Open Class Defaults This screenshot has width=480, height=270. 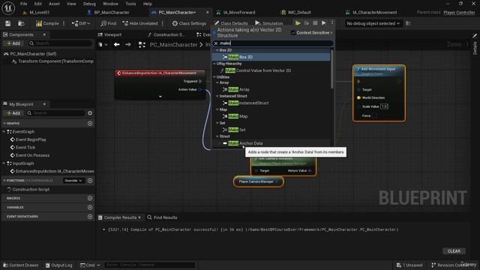click(231, 23)
